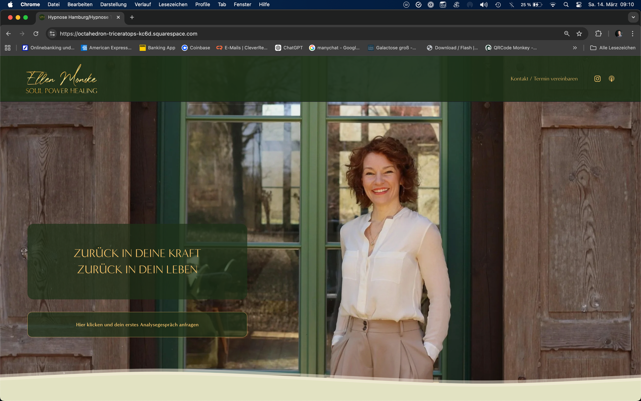Toggle the sound volume menu bar icon
Image resolution: width=641 pixels, height=401 pixels.
click(x=484, y=5)
